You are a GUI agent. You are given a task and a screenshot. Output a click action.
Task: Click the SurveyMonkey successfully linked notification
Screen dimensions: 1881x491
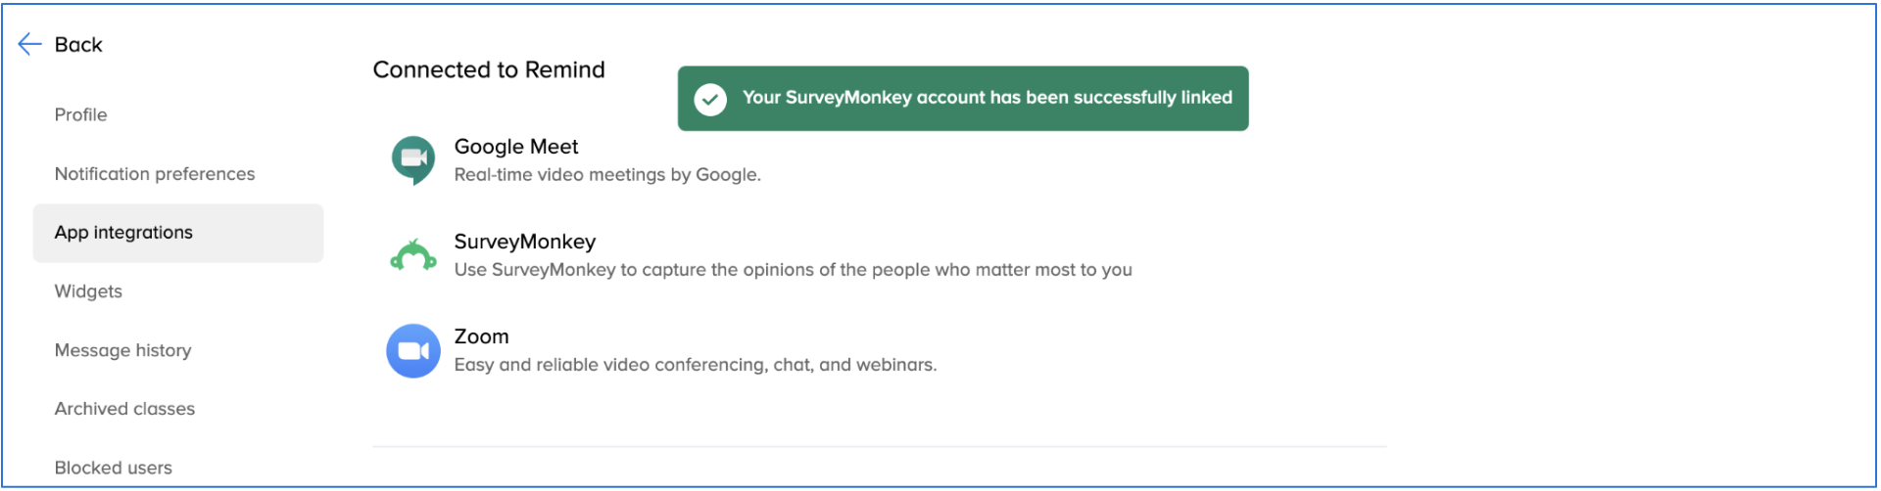point(963,99)
